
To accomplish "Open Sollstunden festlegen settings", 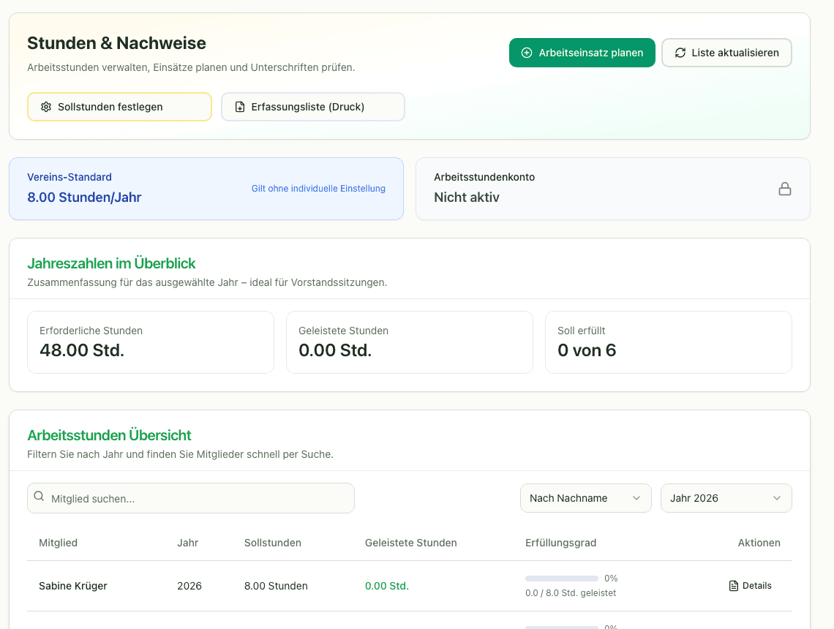I will point(120,107).
